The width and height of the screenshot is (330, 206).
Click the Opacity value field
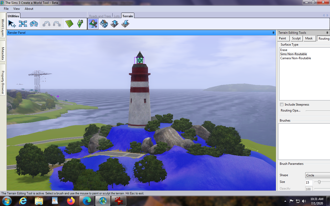click(309, 189)
